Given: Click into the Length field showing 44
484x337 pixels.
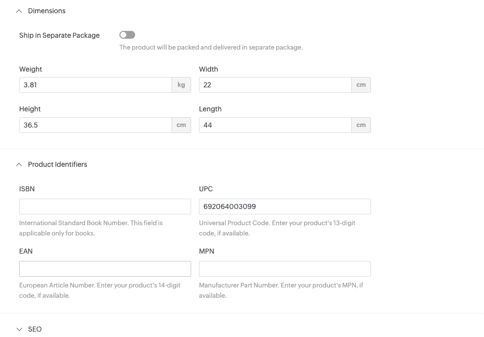Looking at the screenshot, I should 275,125.
